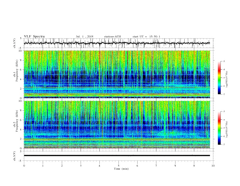
Task: Click the "VLF Spectra" title text
Action: tap(34, 36)
